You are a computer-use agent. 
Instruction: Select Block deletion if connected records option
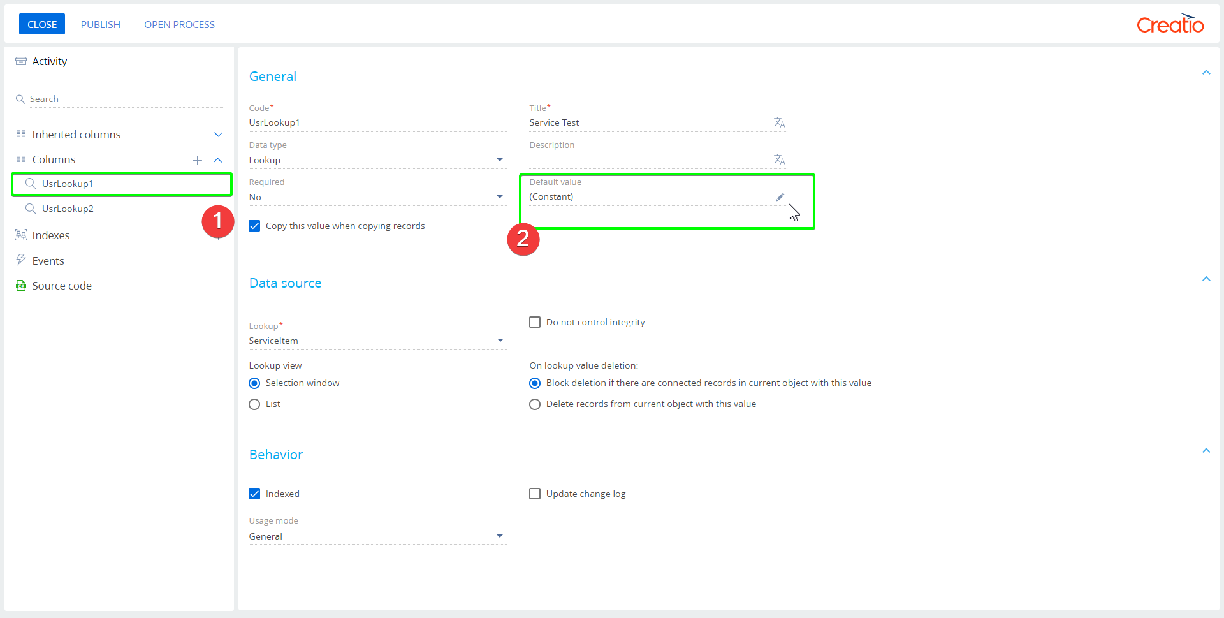click(535, 383)
